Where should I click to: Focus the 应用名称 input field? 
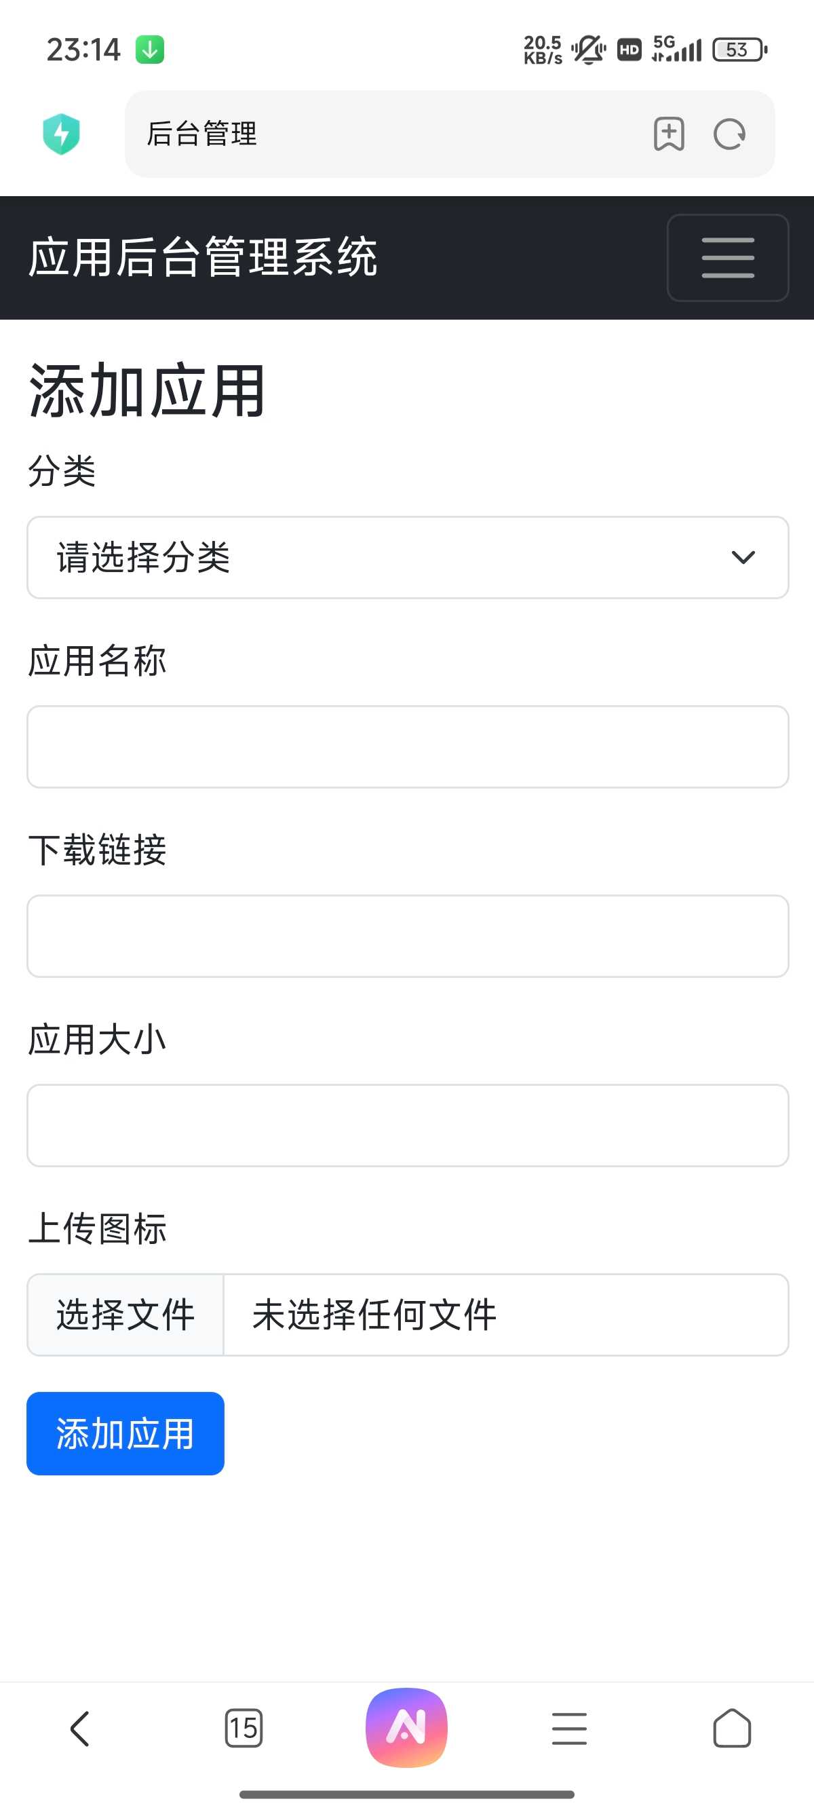click(408, 747)
